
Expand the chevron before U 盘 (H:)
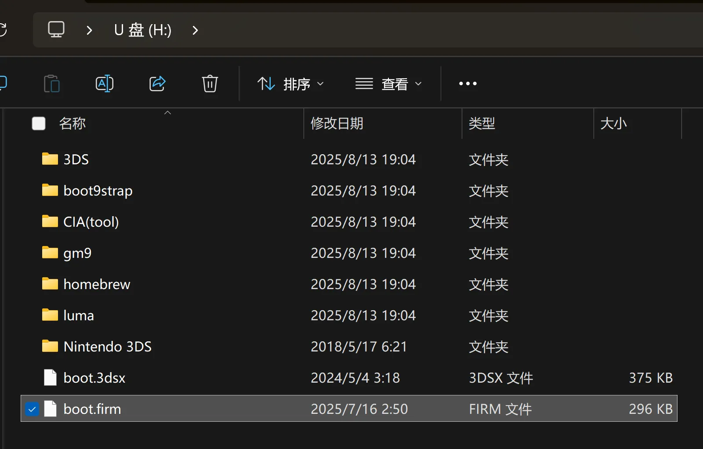(x=90, y=30)
